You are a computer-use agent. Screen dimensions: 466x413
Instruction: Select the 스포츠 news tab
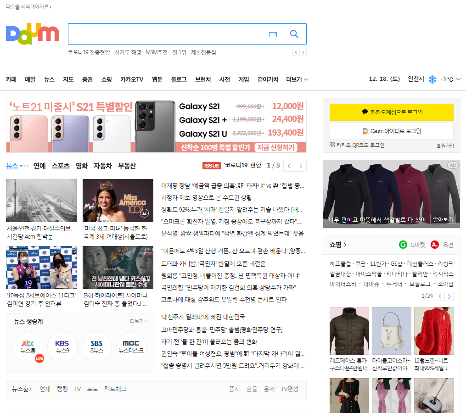[61, 166]
